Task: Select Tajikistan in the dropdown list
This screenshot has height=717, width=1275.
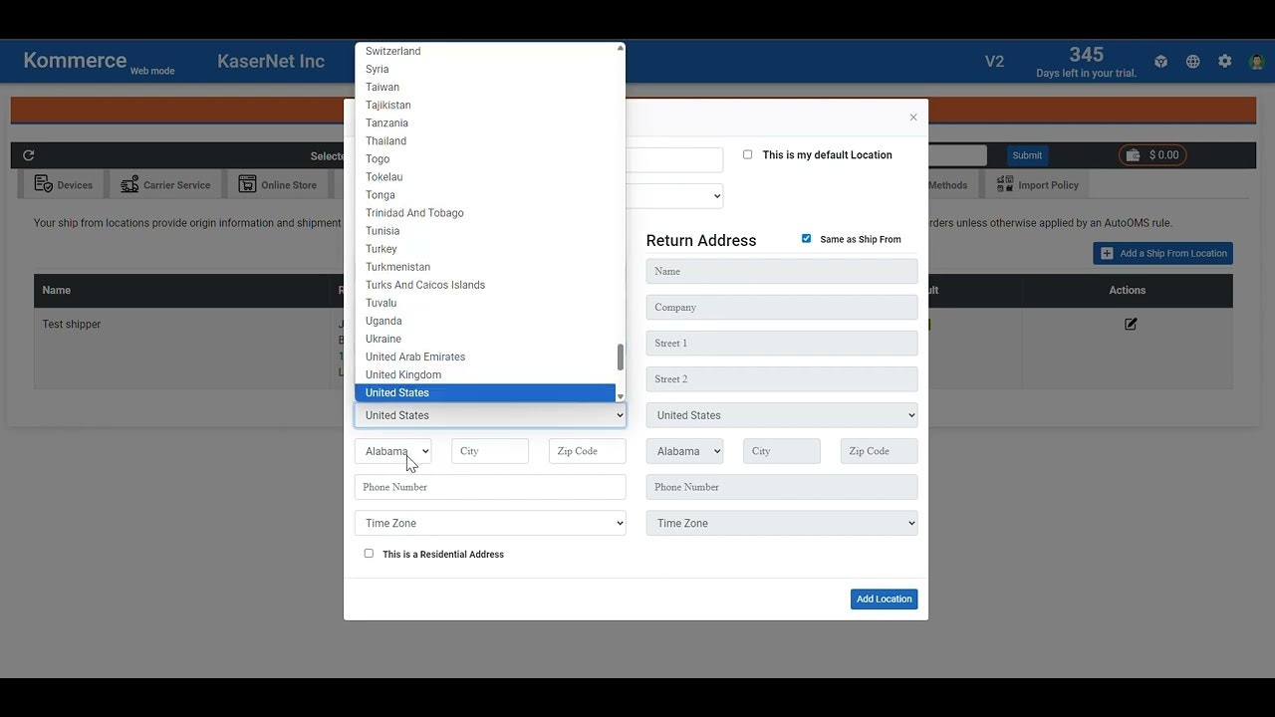Action: point(485,105)
